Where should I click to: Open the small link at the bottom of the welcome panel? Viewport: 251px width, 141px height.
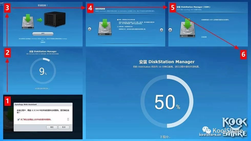pos(43,42)
